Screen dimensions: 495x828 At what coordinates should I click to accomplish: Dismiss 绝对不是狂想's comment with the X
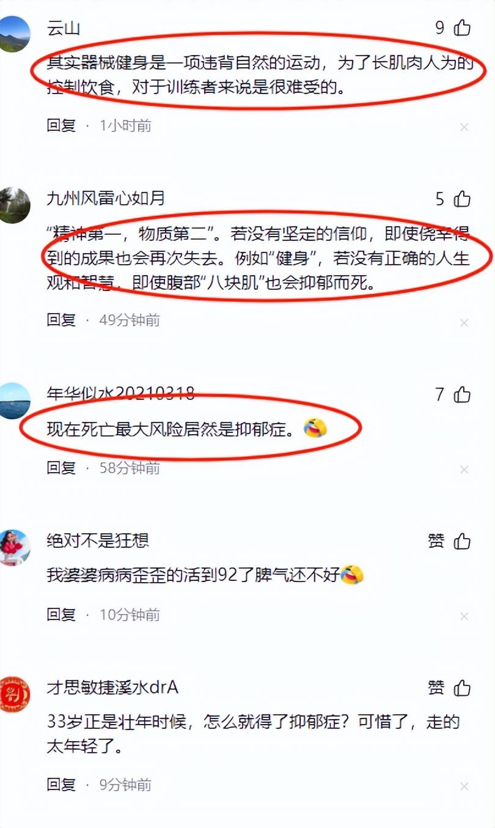pyautogui.click(x=464, y=616)
